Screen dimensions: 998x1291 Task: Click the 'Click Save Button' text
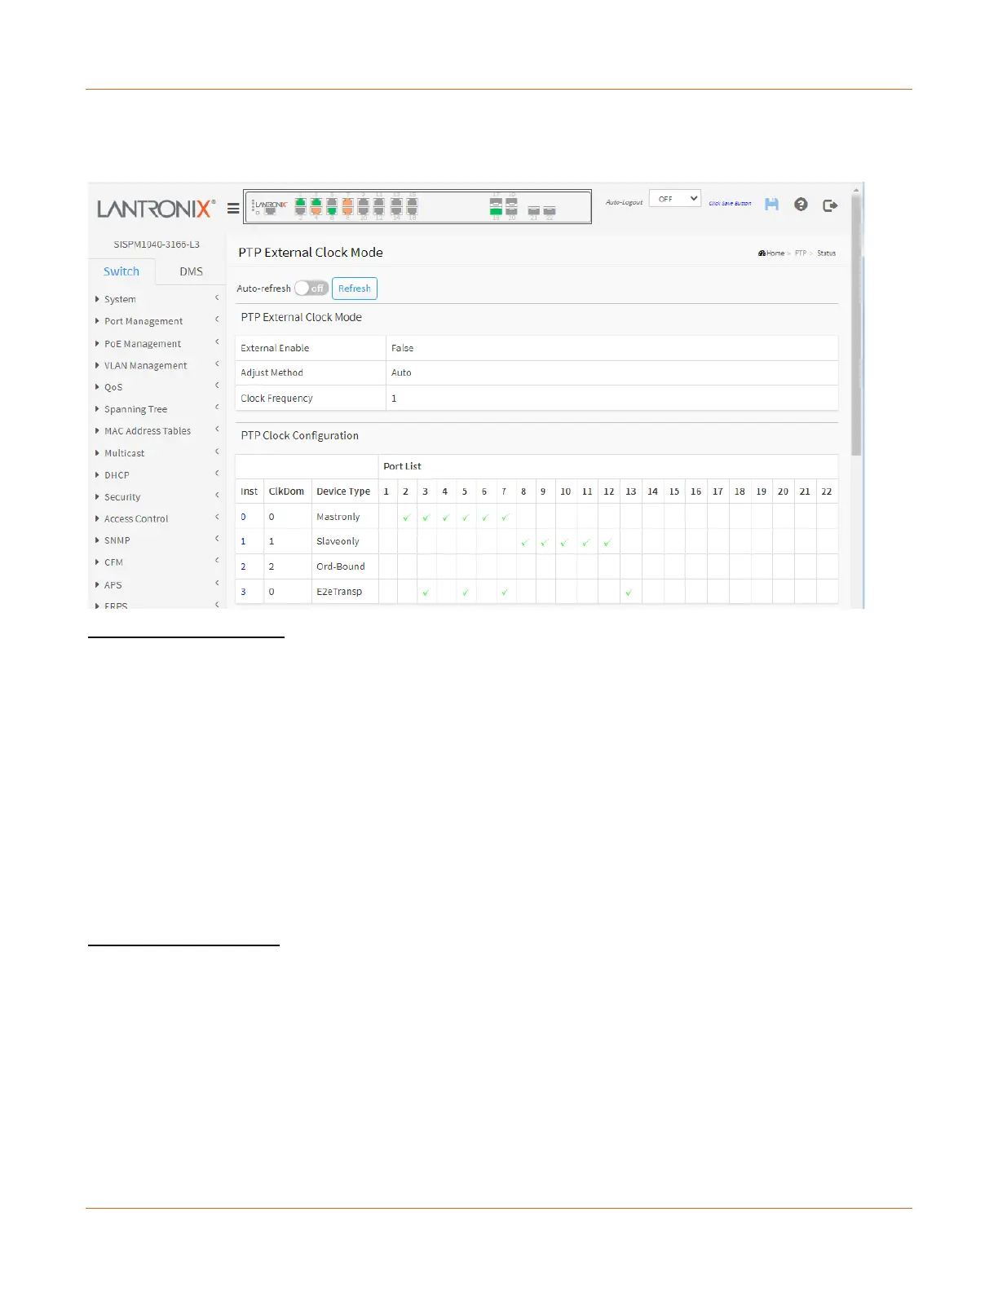(x=730, y=204)
